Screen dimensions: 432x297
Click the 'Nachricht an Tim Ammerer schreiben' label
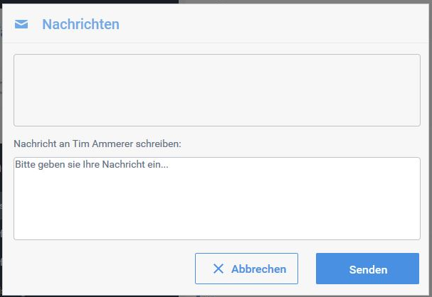(x=98, y=144)
